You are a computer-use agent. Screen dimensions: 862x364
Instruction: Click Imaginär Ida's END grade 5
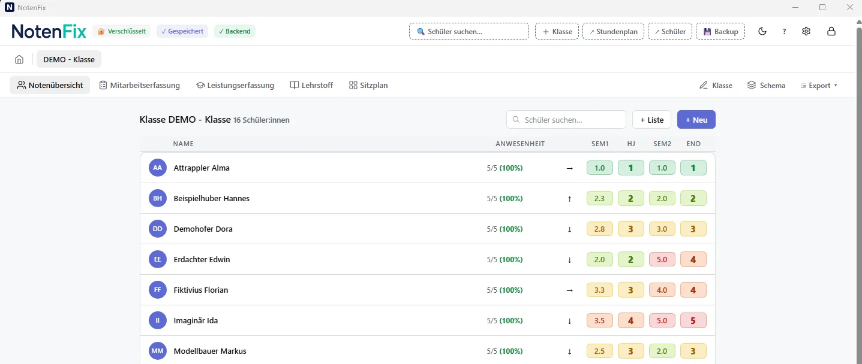click(x=693, y=320)
